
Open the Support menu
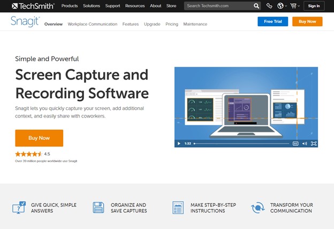coord(112,6)
